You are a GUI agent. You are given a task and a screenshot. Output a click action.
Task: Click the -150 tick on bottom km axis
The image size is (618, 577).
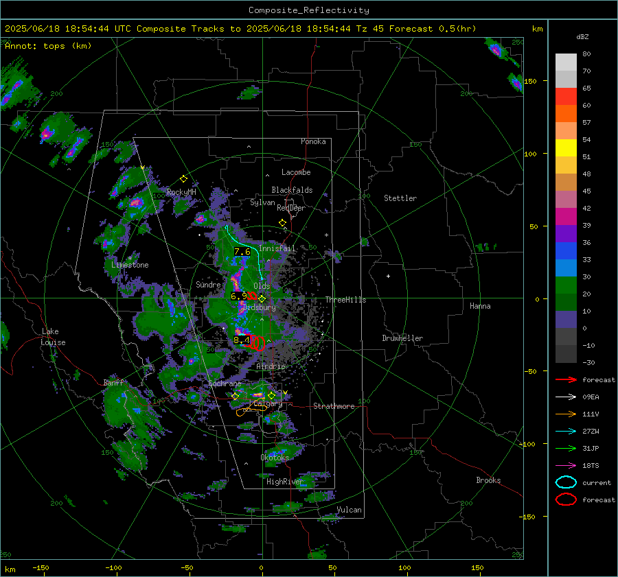click(x=41, y=568)
